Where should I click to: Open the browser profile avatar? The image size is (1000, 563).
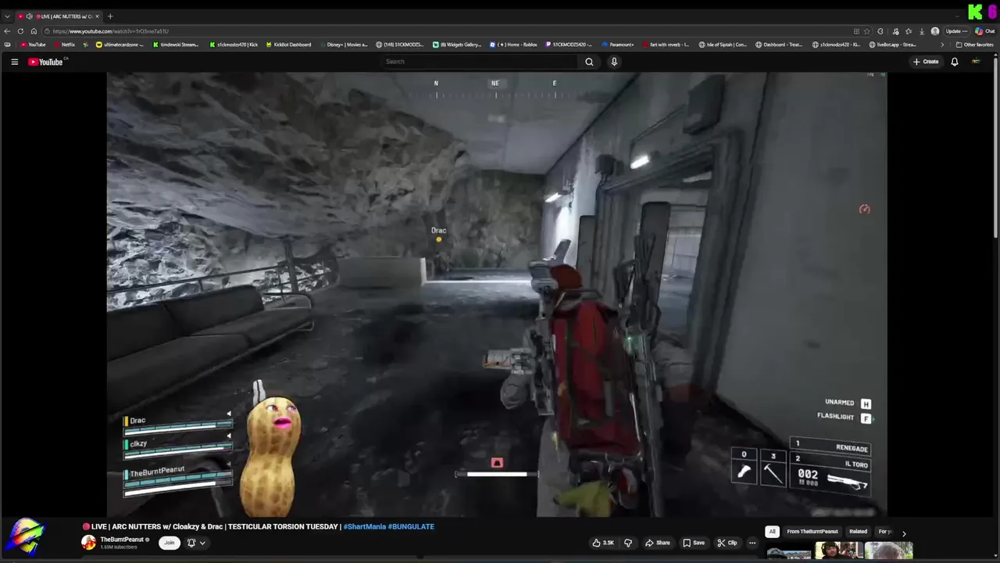(935, 31)
